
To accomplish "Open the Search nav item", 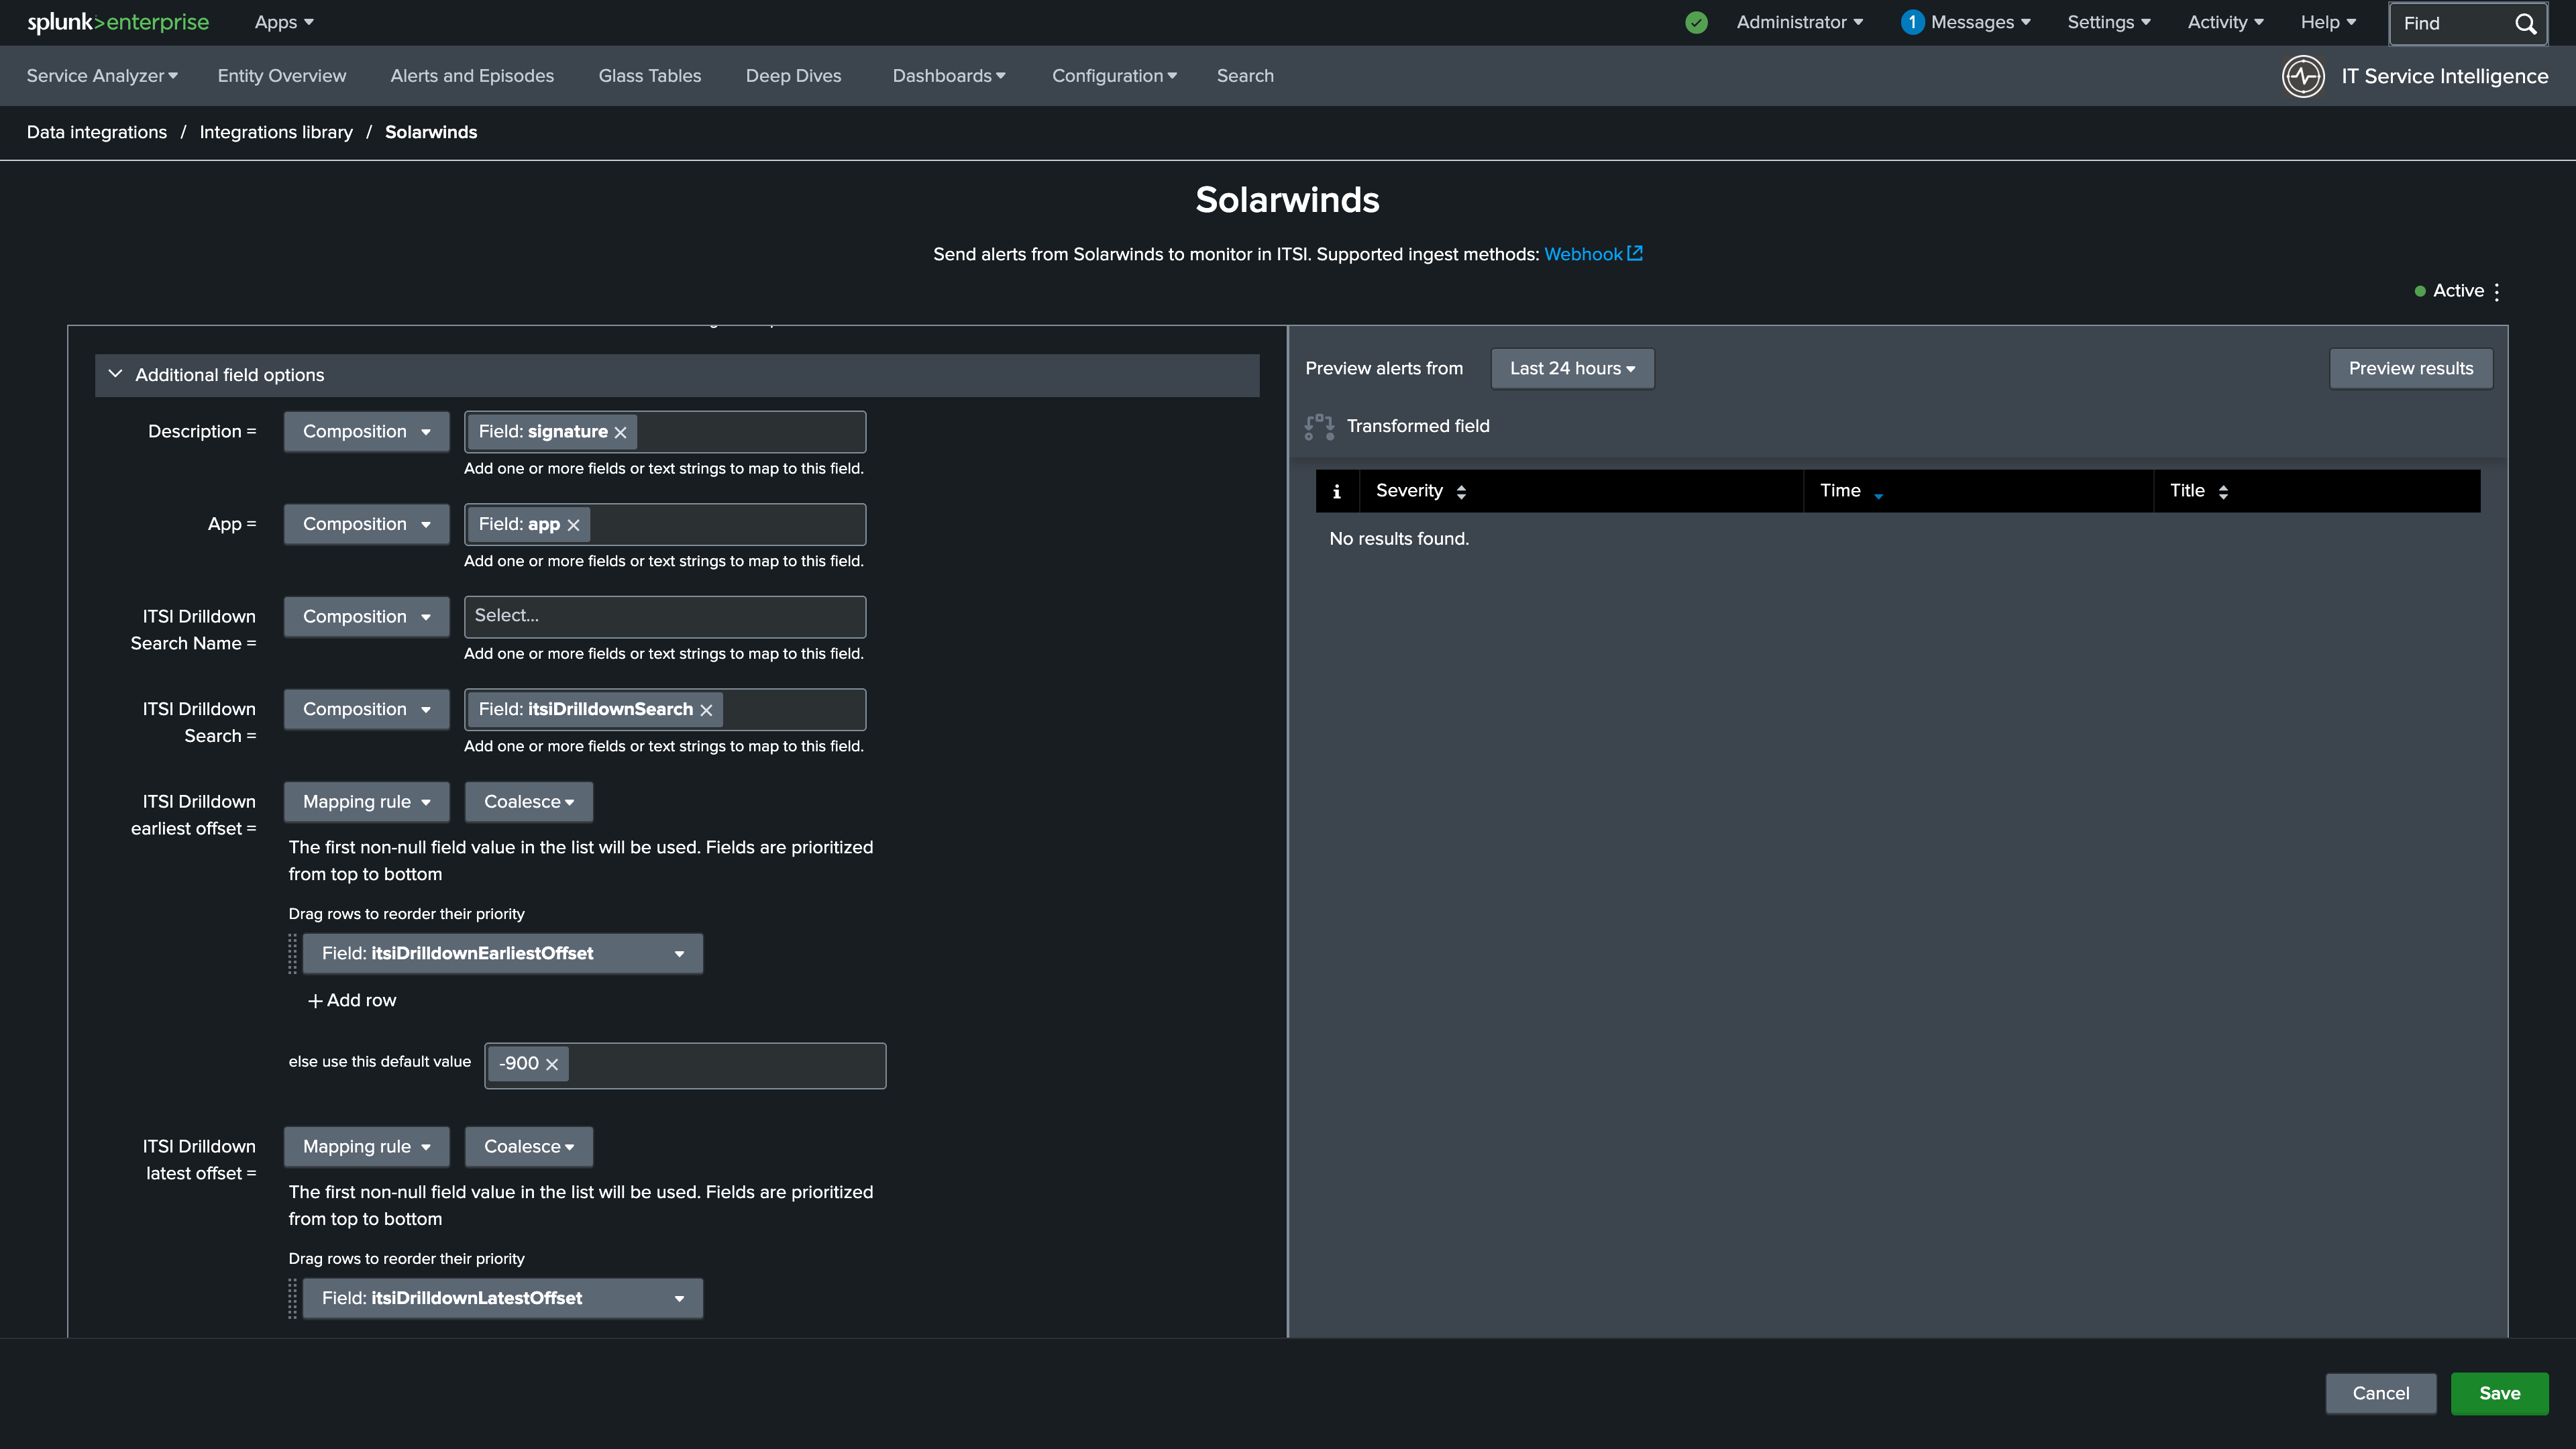I will point(1245,76).
